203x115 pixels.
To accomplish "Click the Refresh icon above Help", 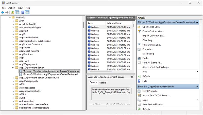I will tap(139, 76).
